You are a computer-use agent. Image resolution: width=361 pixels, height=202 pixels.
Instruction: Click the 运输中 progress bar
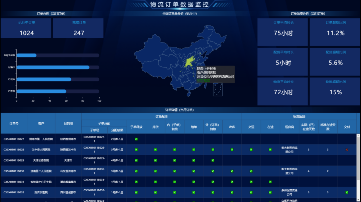tap(58, 67)
